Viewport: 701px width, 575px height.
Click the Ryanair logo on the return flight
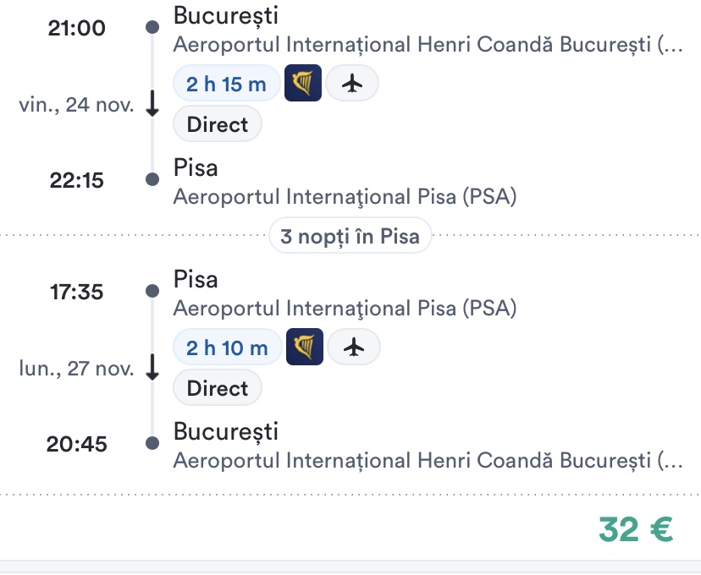tap(305, 348)
